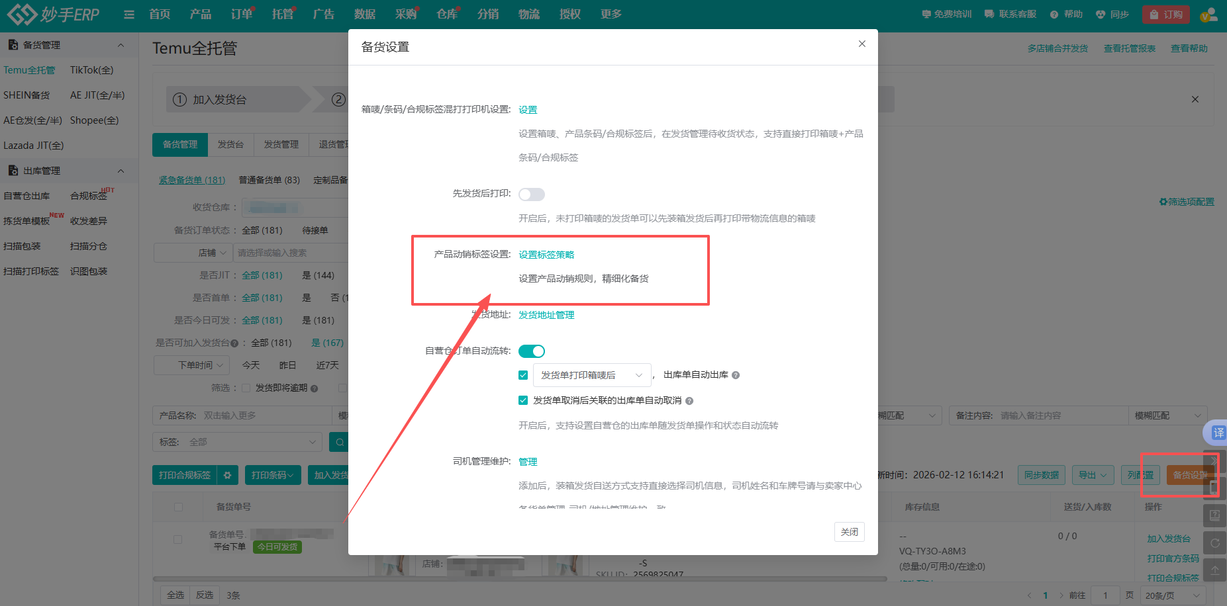Disable 自营仓订单自动流转 switch

click(532, 351)
